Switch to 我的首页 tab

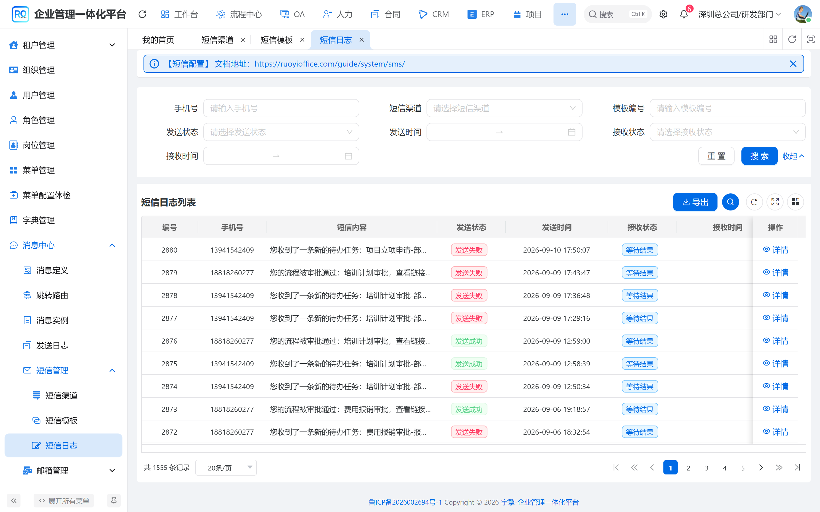point(158,40)
